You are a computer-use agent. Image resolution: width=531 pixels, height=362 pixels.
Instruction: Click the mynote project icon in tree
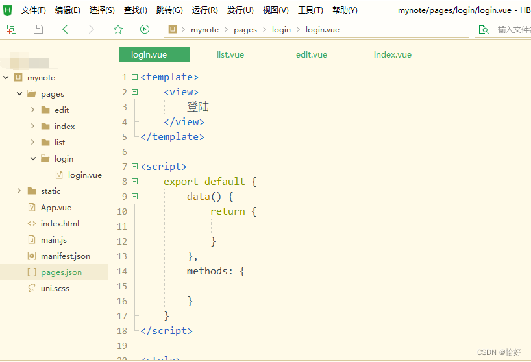18,77
